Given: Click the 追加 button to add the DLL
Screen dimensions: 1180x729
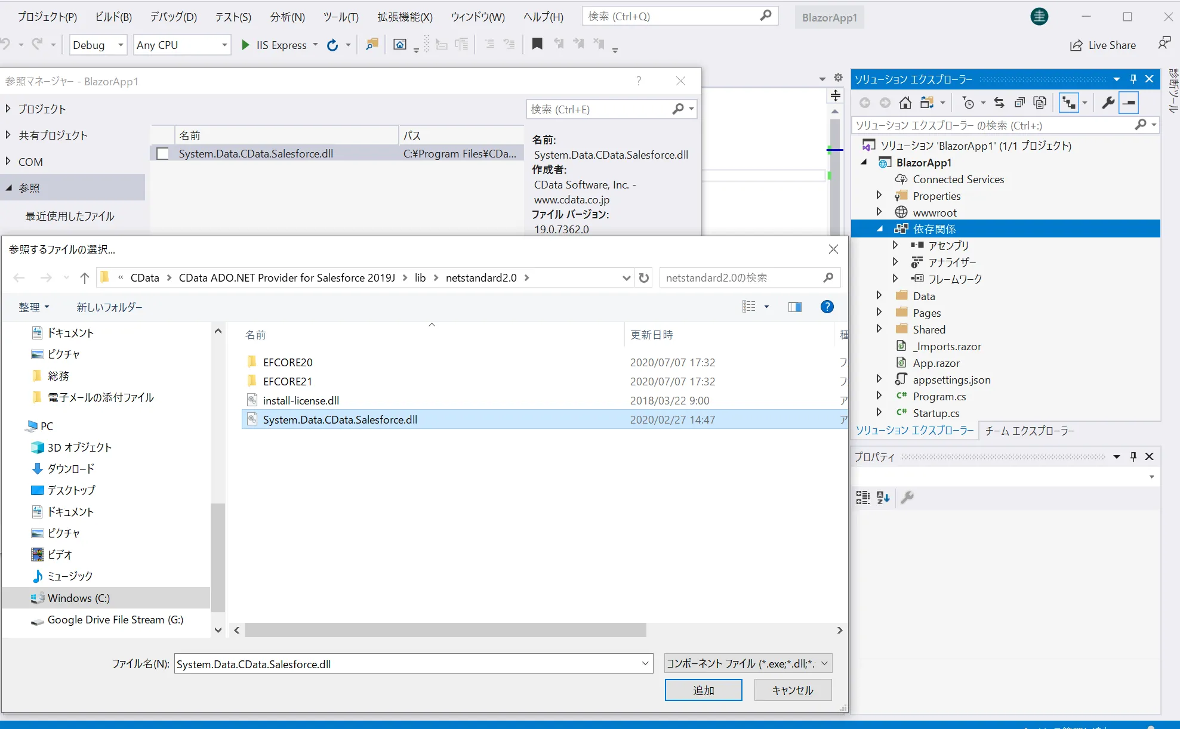Looking at the screenshot, I should (704, 690).
